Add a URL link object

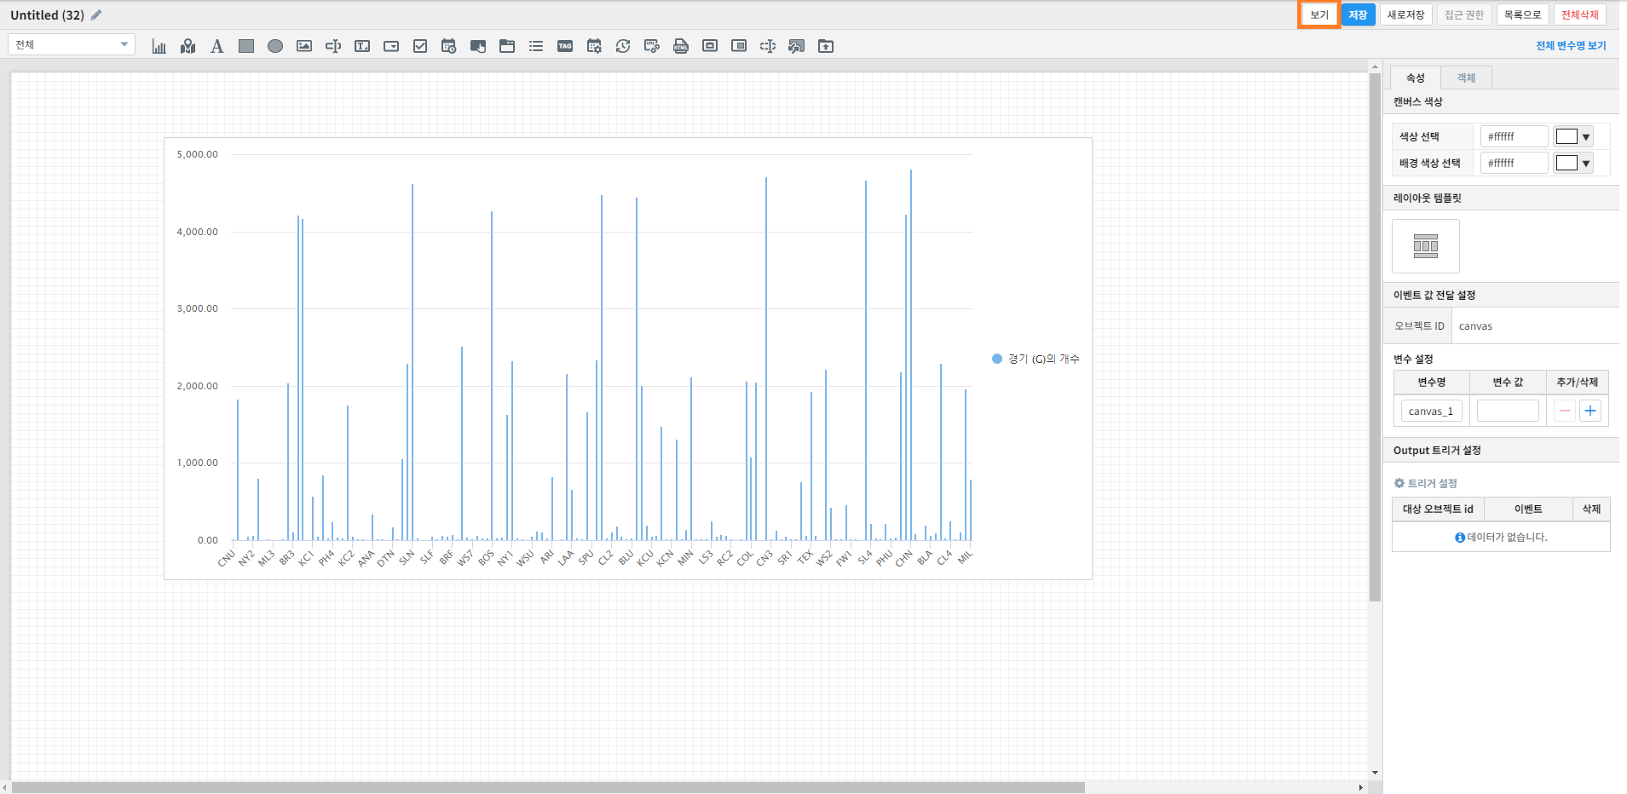[x=652, y=46]
